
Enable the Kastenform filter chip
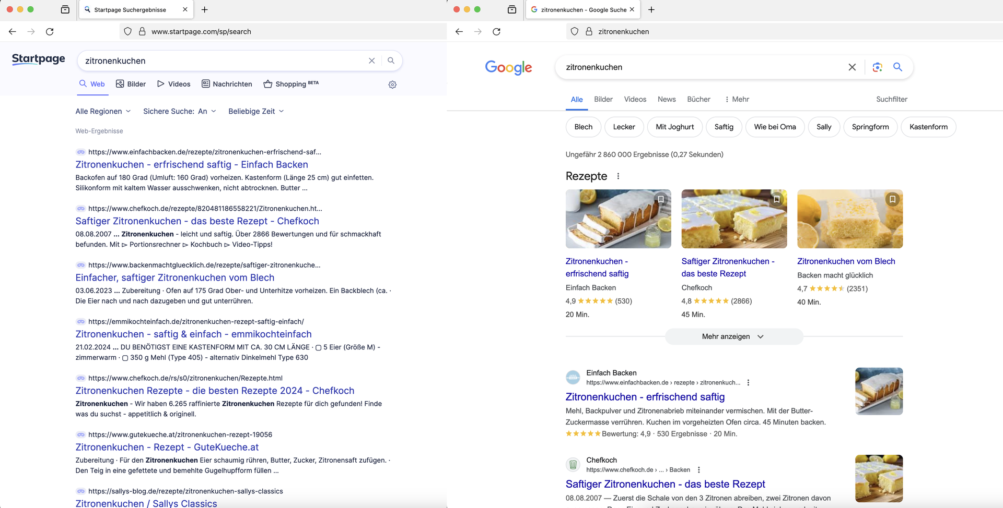928,127
